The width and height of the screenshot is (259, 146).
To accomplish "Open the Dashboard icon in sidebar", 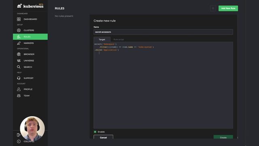I will pos(19,19).
